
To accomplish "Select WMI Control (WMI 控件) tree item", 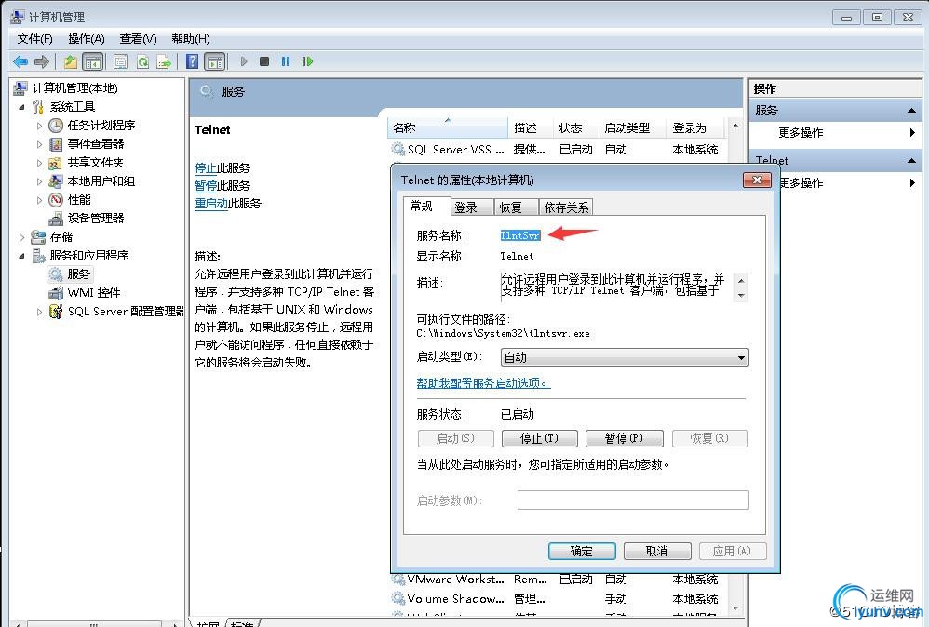I will coord(94,292).
